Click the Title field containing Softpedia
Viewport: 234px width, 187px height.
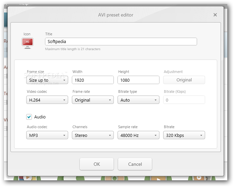(x=121, y=42)
